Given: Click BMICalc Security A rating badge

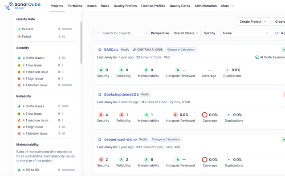Looking at the screenshot, I should (101, 70).
